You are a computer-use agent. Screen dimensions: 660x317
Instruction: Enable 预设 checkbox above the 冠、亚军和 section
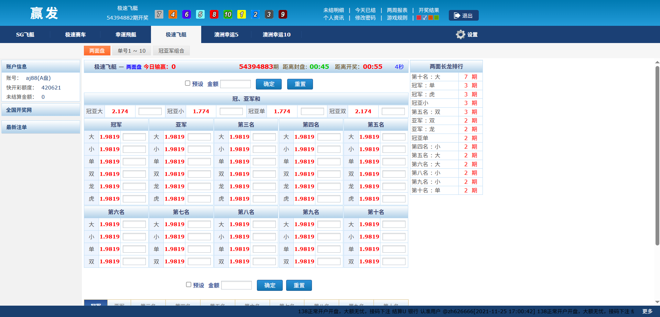188,83
